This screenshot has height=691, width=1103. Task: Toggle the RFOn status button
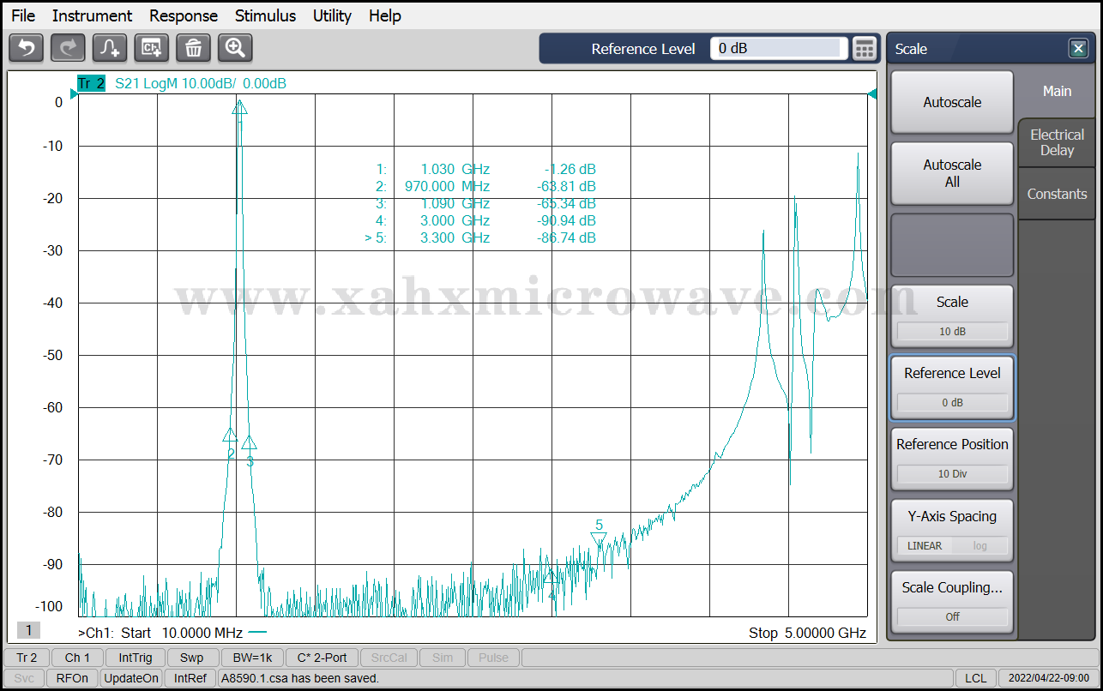72,678
